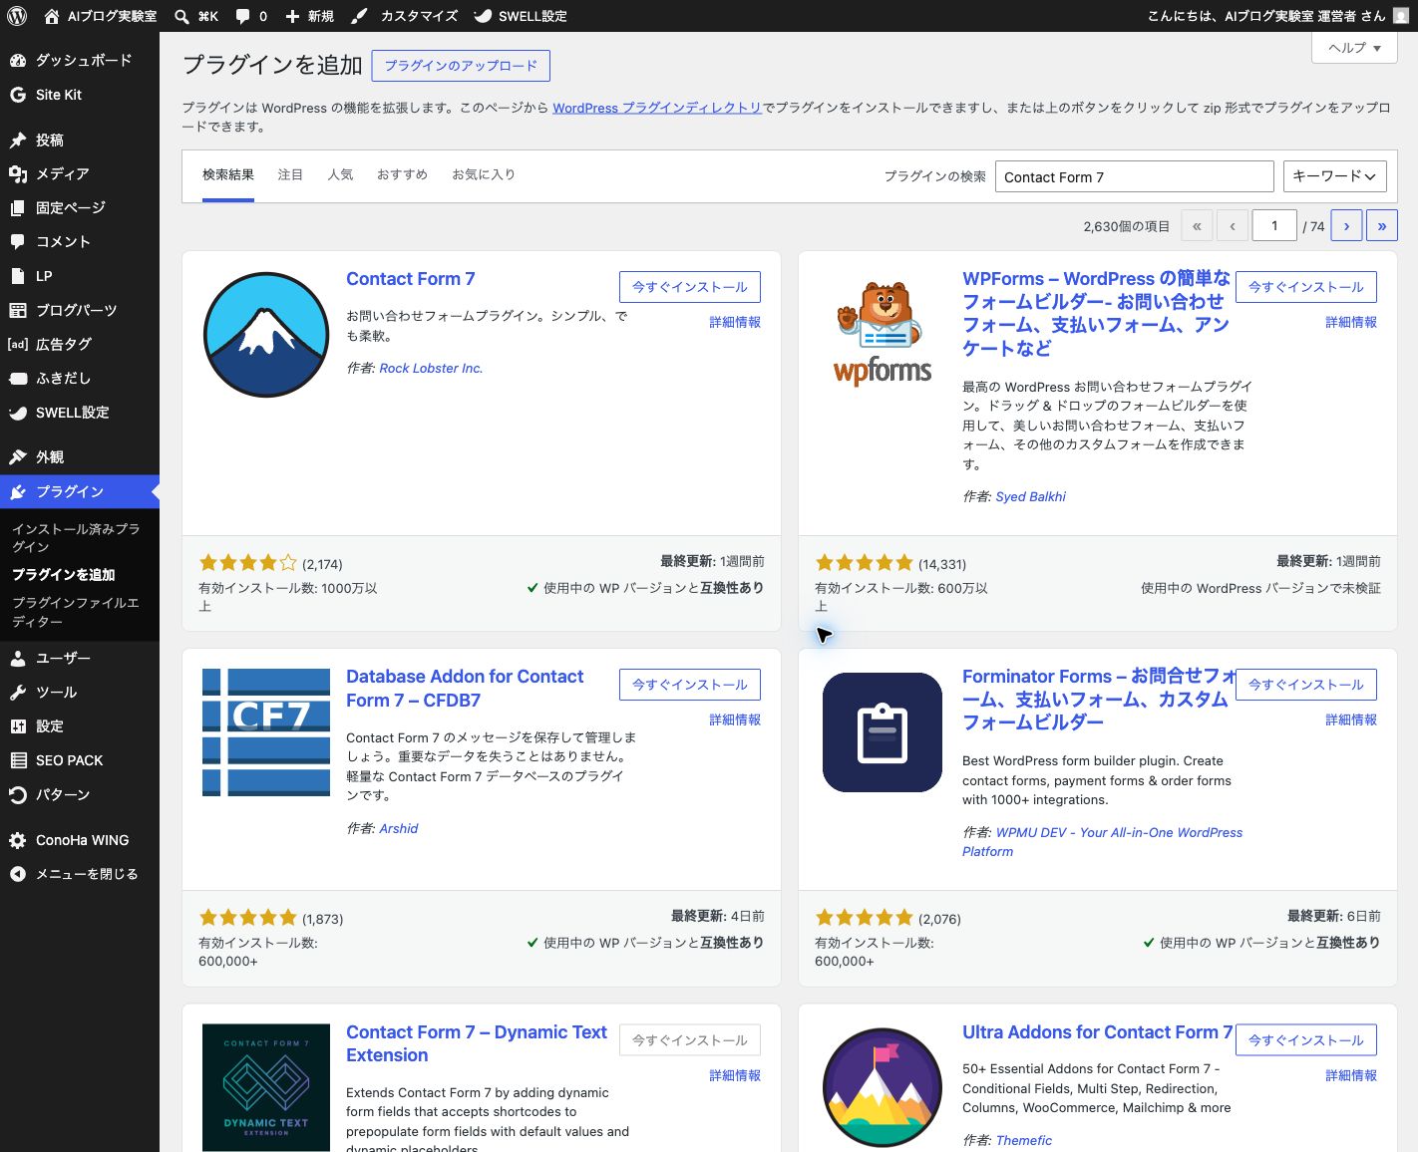
Task: Open 詳細情報 for WPForms
Action: pos(1351,322)
